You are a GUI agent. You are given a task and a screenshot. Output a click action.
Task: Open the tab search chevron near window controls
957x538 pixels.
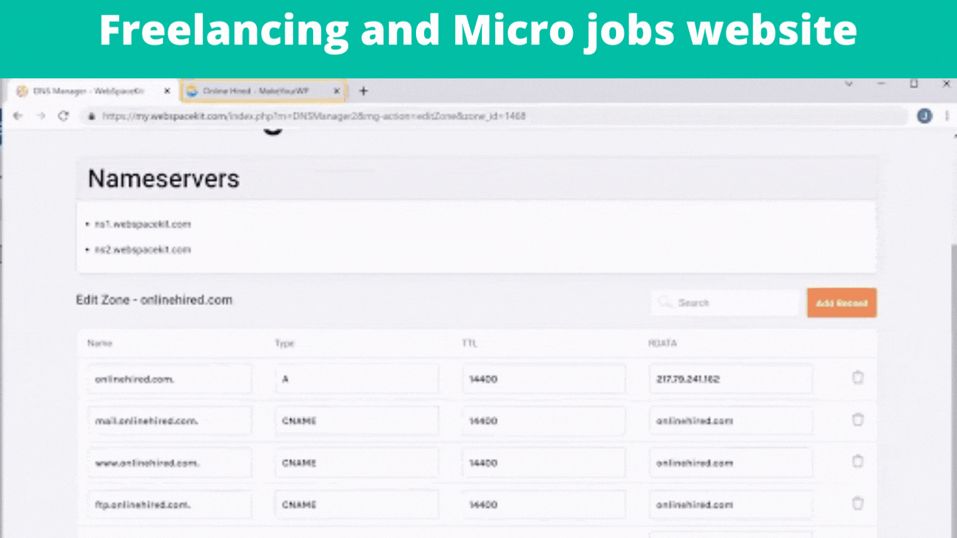(849, 85)
